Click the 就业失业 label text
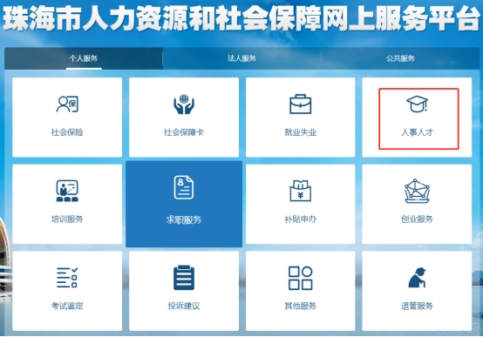The width and height of the screenshot is (483, 337). (300, 132)
